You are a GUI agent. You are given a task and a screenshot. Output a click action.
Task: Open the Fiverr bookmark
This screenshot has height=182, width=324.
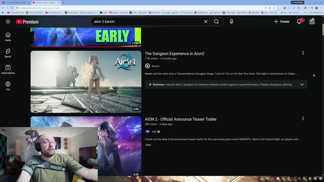(284, 13)
